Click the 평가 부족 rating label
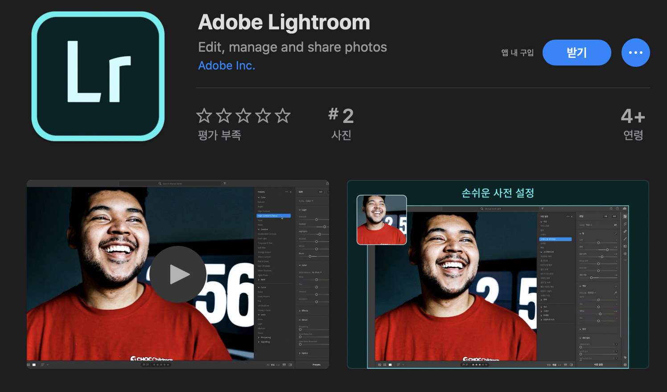667x392 pixels. [x=219, y=135]
